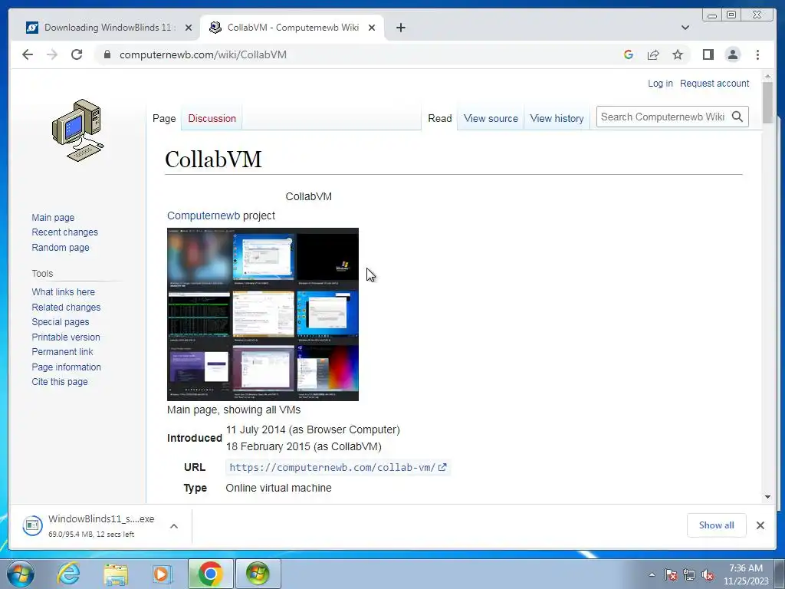785x589 pixels.
Task: Open Special pages link
Action: 60,322
